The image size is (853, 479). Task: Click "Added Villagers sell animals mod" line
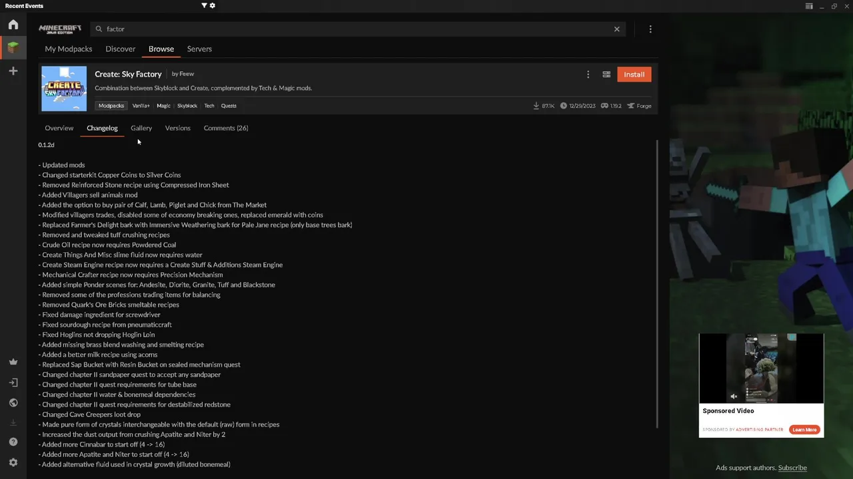(x=88, y=195)
